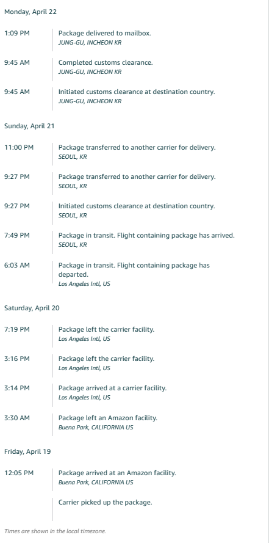Image resolution: width=269 pixels, height=543 pixels.
Task: Click the 'Flight containing package has arrived' entry
Action: (x=146, y=236)
